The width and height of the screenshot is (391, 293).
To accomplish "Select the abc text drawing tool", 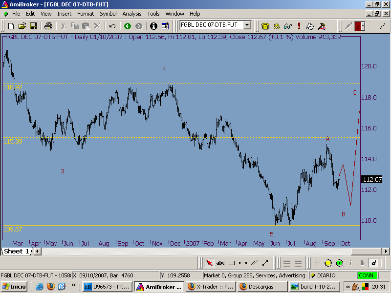I will 220,263.
